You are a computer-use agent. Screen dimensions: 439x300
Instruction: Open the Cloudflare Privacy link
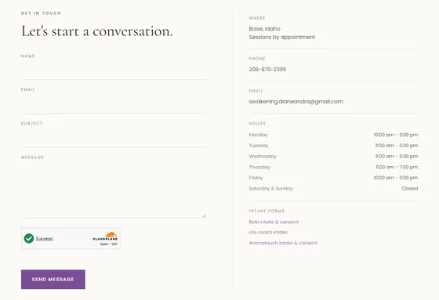click(x=104, y=244)
